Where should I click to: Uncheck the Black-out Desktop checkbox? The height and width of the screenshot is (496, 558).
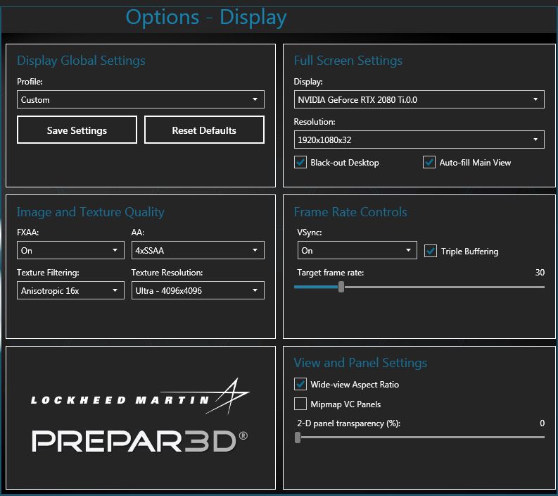(300, 163)
